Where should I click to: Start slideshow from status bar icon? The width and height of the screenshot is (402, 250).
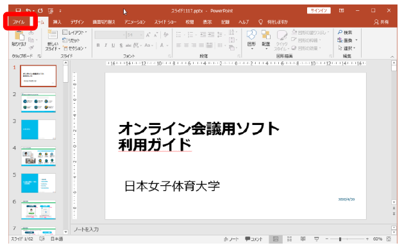click(x=317, y=239)
